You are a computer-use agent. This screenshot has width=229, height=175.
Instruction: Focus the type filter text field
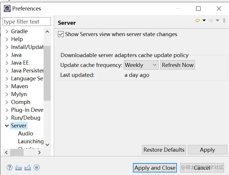click(26, 22)
